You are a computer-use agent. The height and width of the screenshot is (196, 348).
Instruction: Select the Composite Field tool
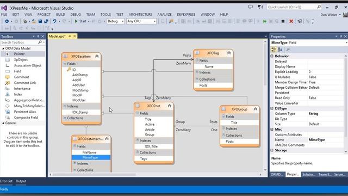click(x=26, y=118)
